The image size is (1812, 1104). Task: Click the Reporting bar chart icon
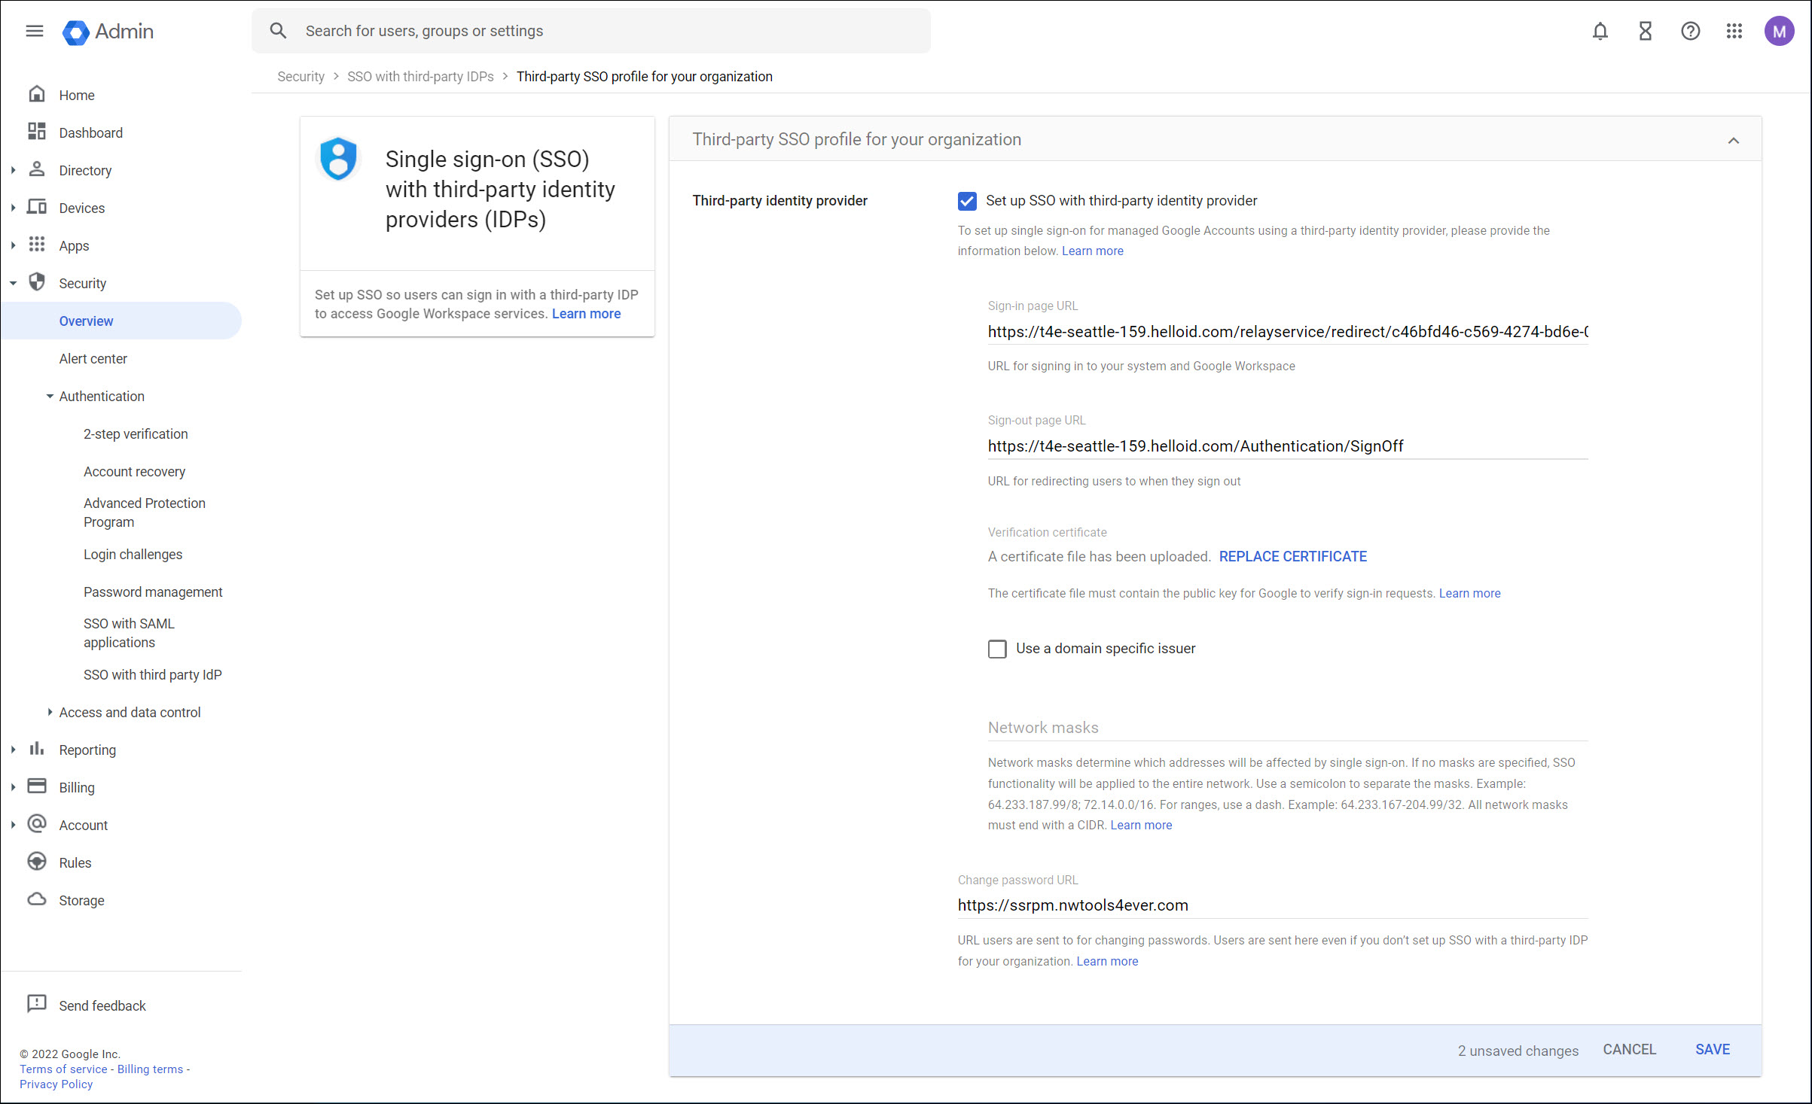point(37,749)
